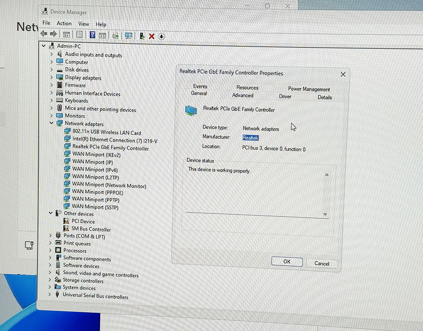The height and width of the screenshot is (331, 423).
Task: Click the adapter icon next to WAN Miniport (PPPOE)
Action: coord(67,191)
